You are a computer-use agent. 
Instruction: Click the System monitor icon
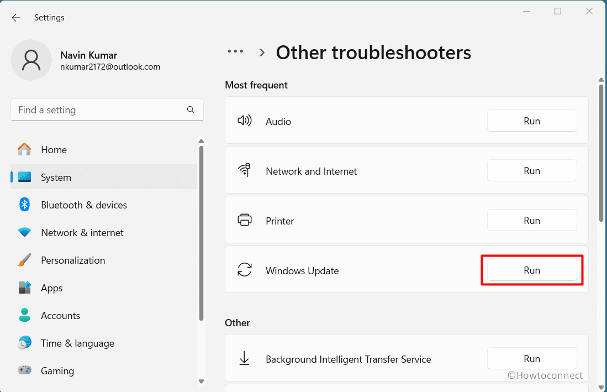pyautogui.click(x=24, y=177)
